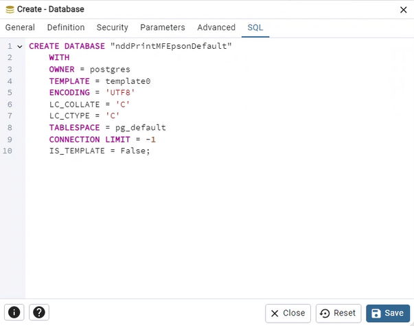Click line number 5 in the gutter
Viewport: 414px width, 326px height.
[x=9, y=92]
